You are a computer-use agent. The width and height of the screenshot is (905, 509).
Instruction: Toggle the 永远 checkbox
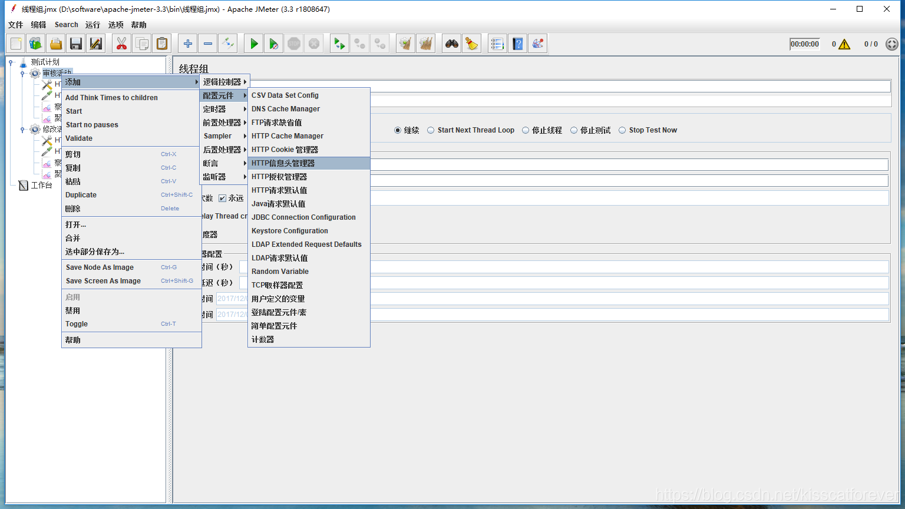222,198
